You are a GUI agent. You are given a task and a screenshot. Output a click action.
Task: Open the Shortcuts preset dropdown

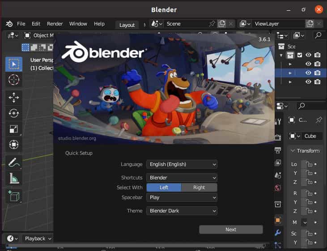coord(182,178)
